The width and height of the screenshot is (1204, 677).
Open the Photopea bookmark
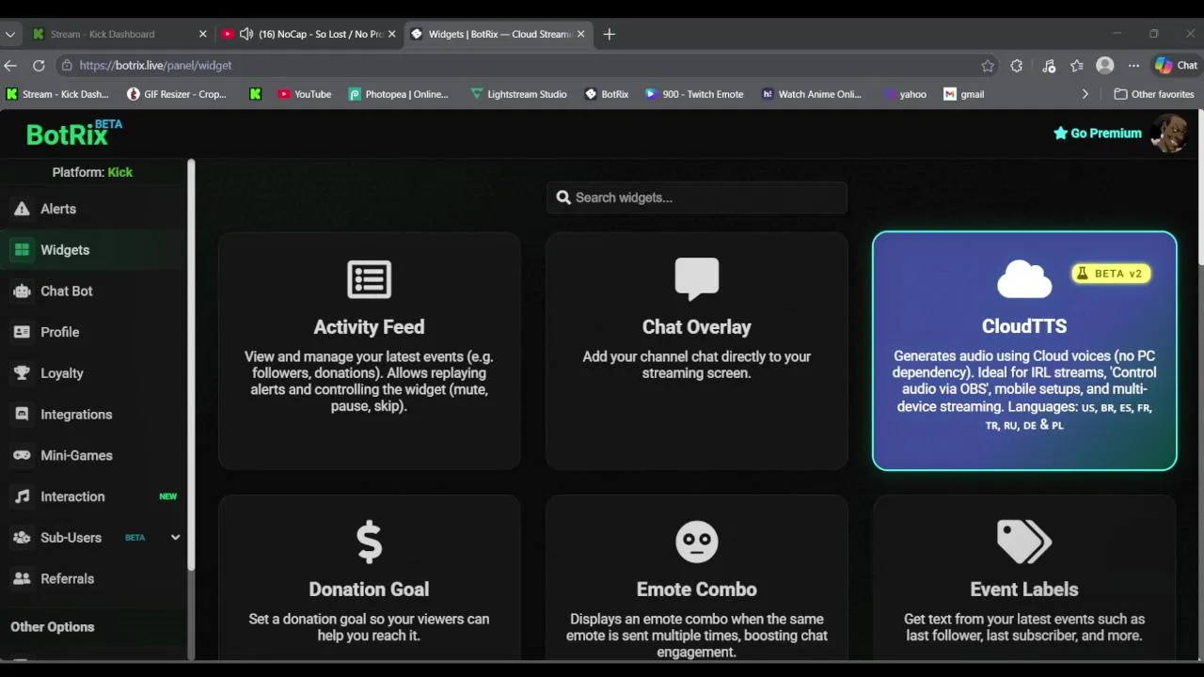pos(399,94)
